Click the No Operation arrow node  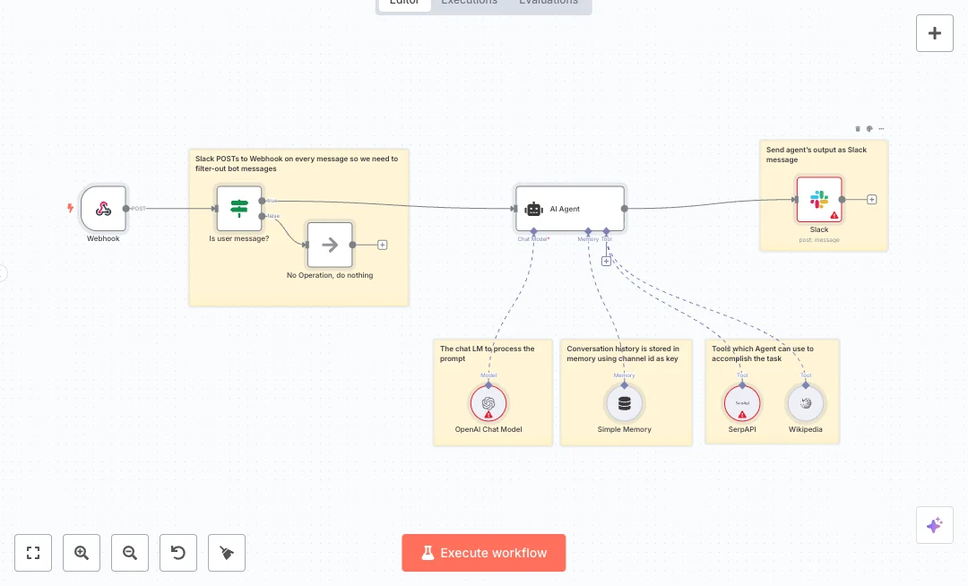click(330, 245)
